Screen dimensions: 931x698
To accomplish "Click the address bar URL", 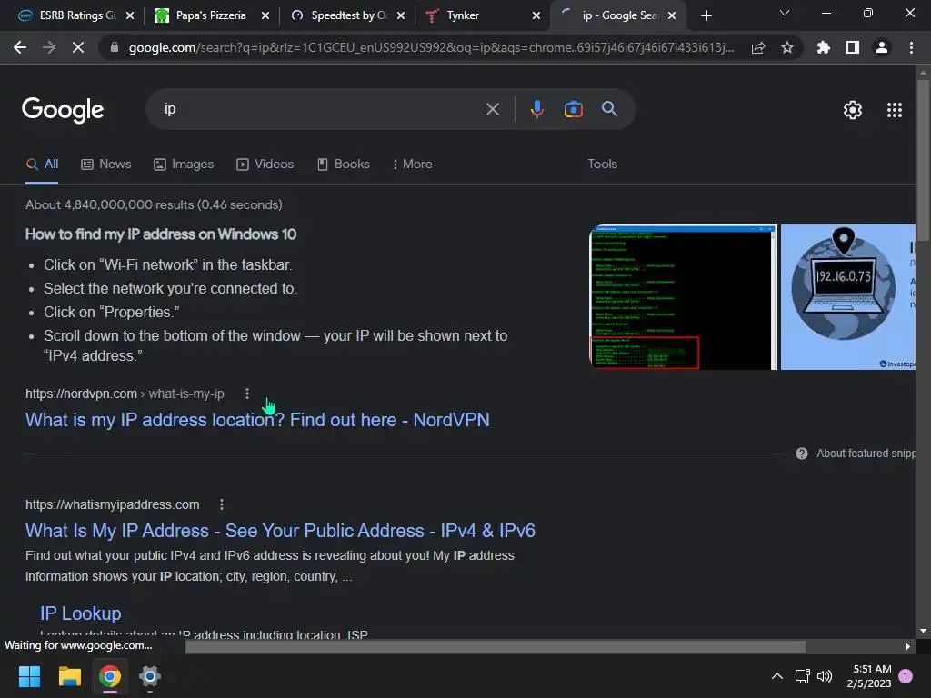I will point(431,47).
